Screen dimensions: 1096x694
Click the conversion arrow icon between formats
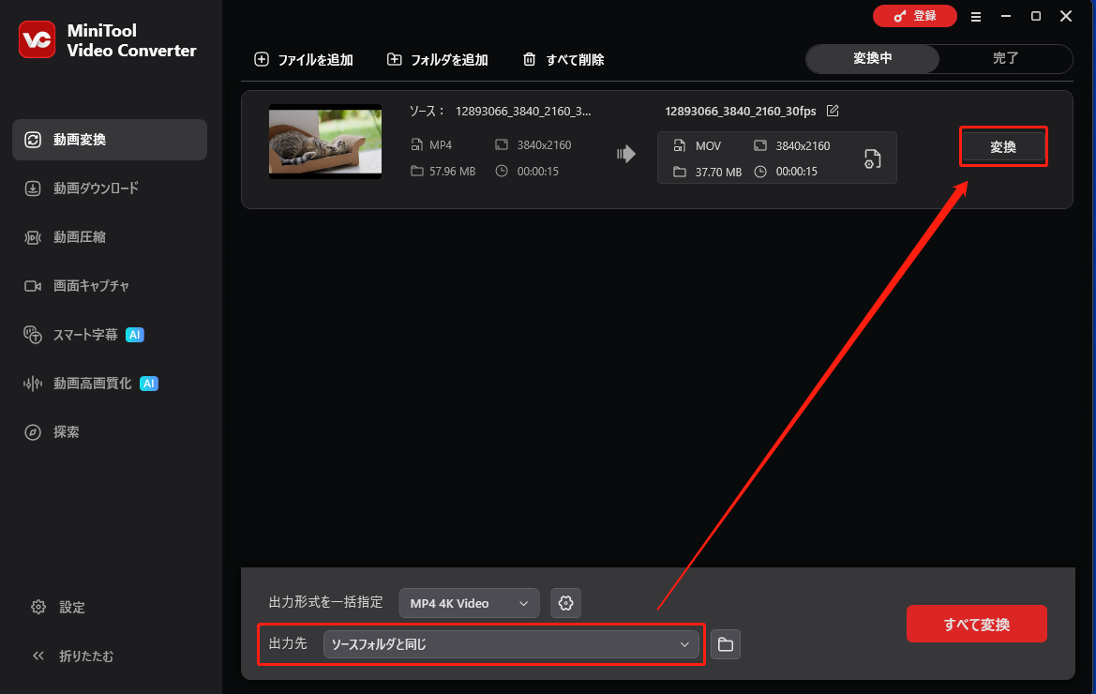[x=625, y=154]
